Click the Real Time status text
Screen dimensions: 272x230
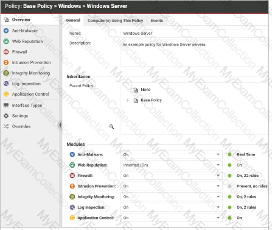pyautogui.click(x=246, y=154)
